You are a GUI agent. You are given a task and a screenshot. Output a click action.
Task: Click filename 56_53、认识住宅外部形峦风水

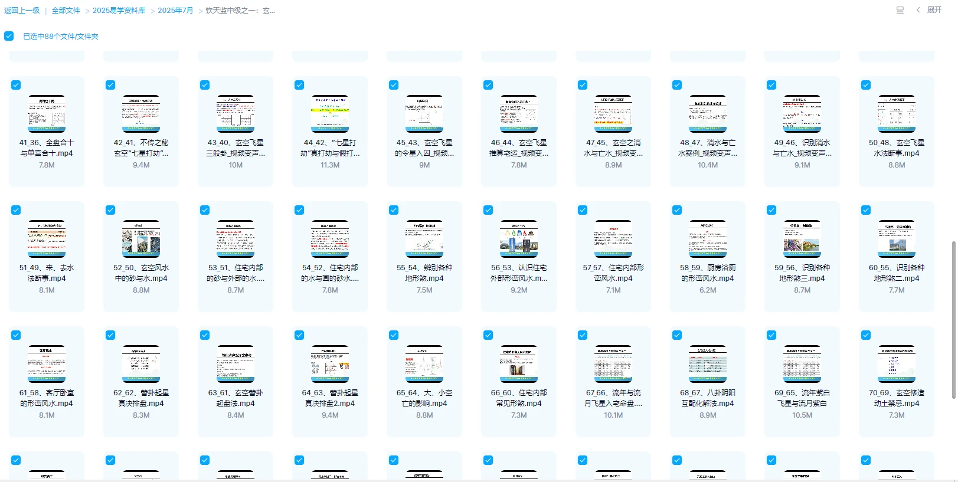(519, 273)
